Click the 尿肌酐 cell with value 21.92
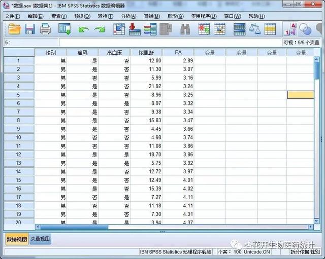Screen dimensions: 325x259 click(x=146, y=86)
